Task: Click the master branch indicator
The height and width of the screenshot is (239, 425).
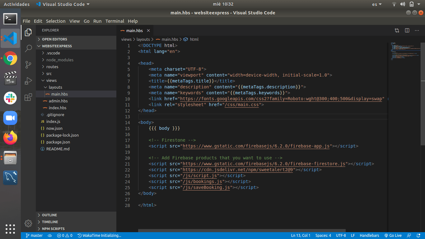Action: coord(34,236)
